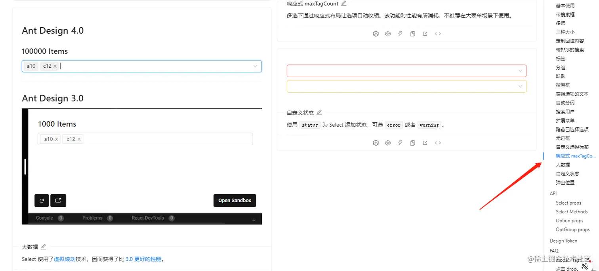The height and width of the screenshot is (271, 599).
Task: Go to Option props anchor
Action: pyautogui.click(x=569, y=221)
